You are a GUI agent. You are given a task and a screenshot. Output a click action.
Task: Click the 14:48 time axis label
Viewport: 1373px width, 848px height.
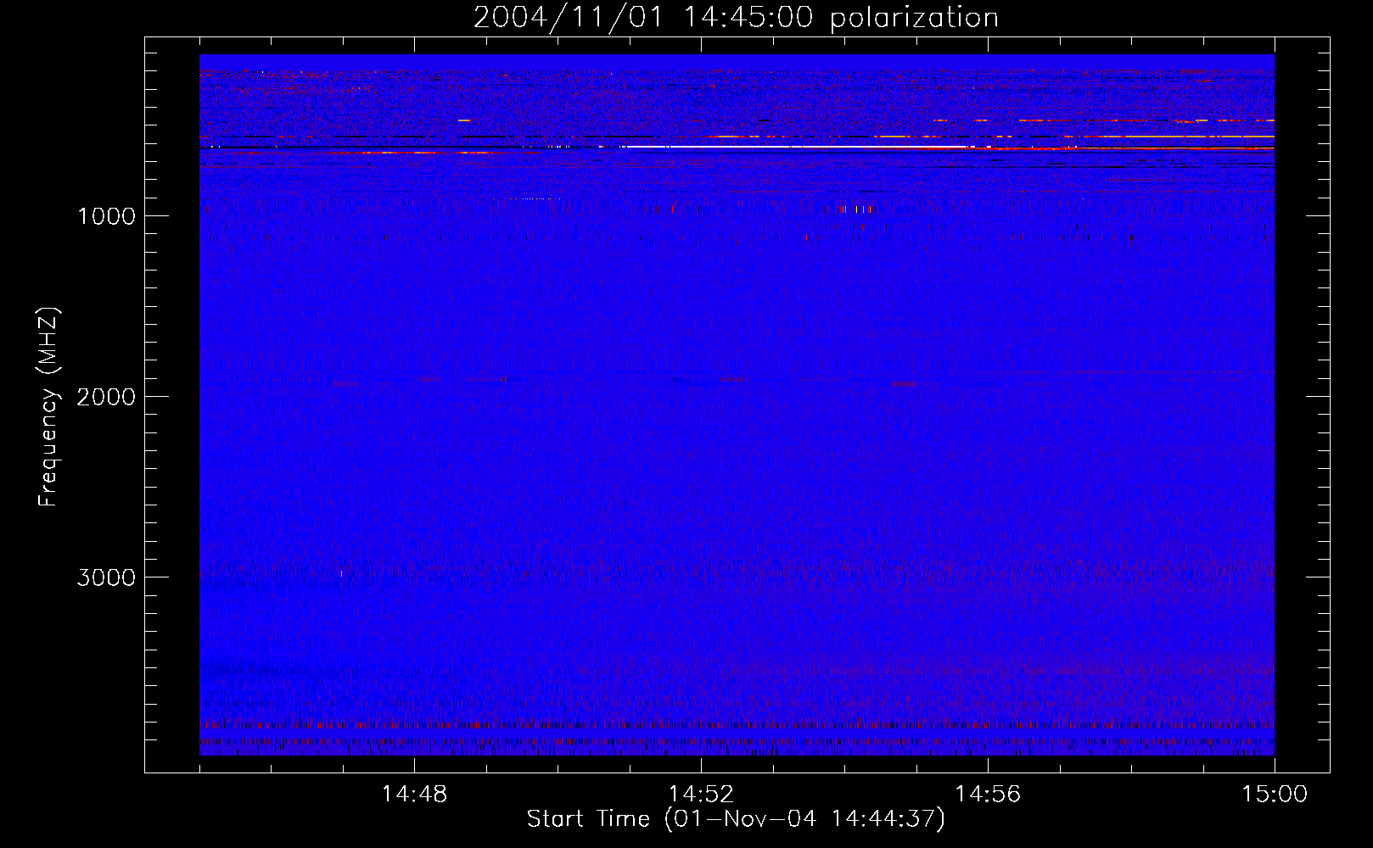coord(414,795)
